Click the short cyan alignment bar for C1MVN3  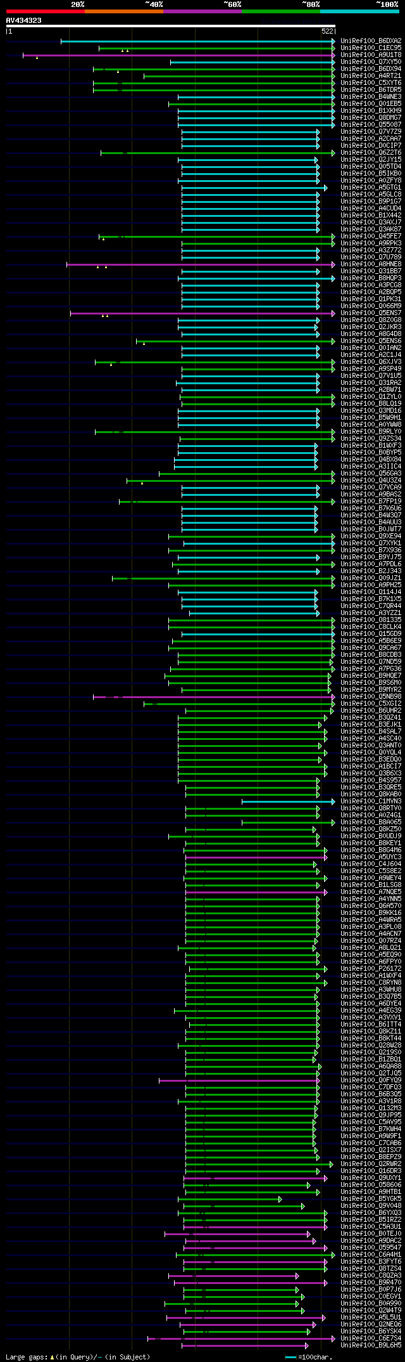tap(288, 801)
